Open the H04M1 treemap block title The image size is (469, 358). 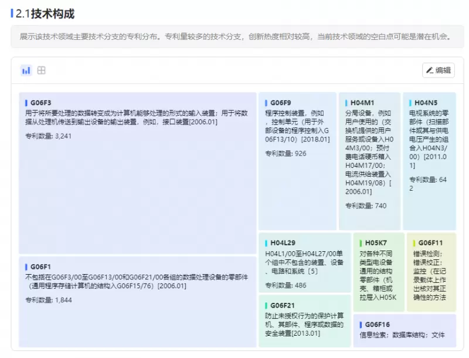[x=362, y=103]
